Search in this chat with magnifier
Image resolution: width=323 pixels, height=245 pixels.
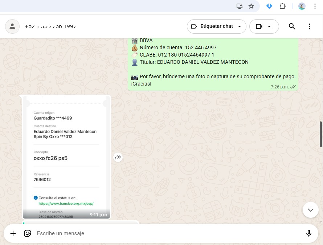pyautogui.click(x=292, y=26)
